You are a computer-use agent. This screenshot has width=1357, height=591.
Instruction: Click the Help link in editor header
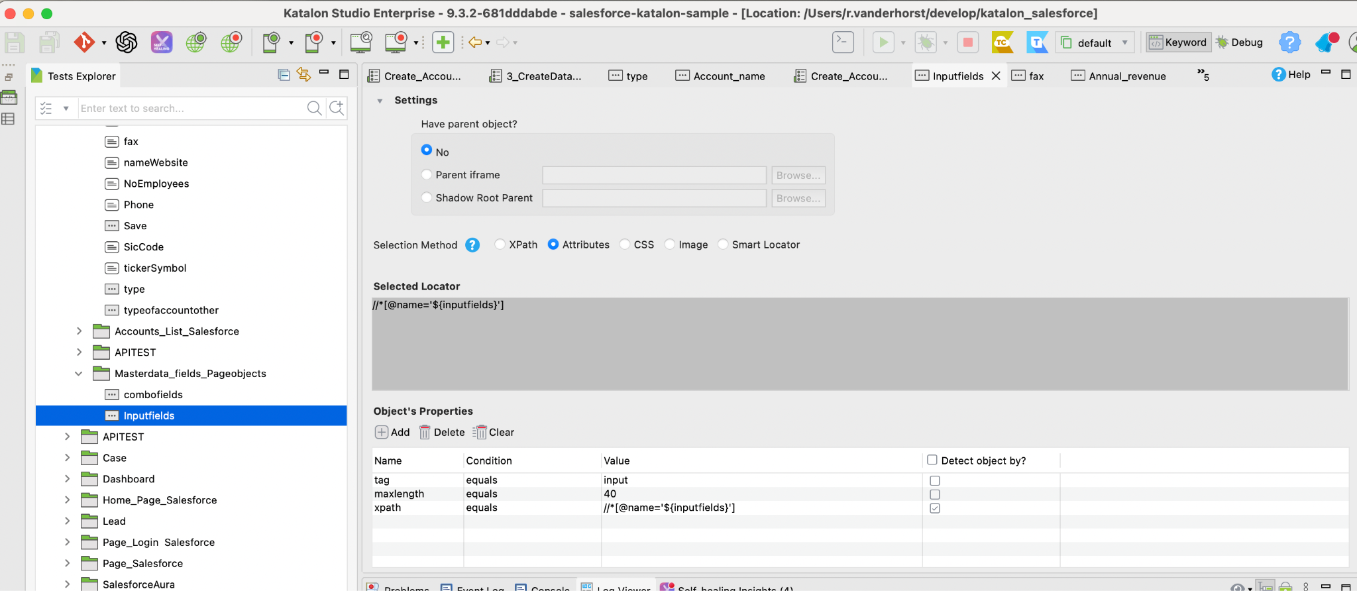coord(1291,74)
